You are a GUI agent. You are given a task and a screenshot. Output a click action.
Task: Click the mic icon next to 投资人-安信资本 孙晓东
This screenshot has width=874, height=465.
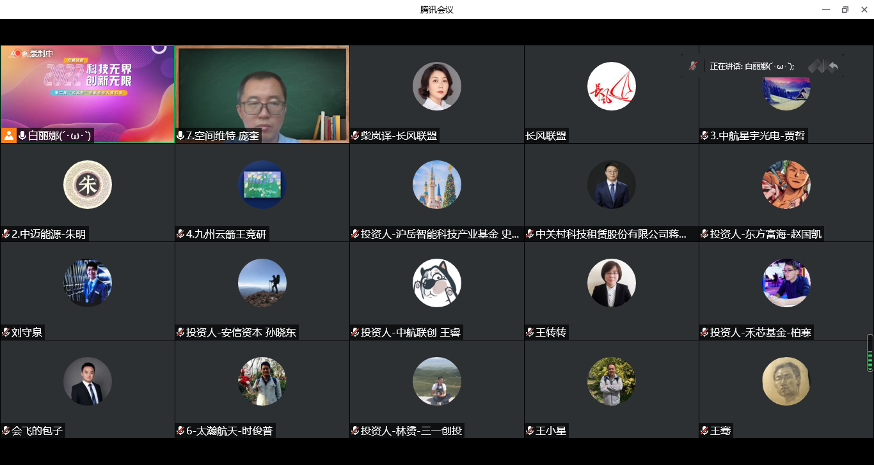point(180,332)
